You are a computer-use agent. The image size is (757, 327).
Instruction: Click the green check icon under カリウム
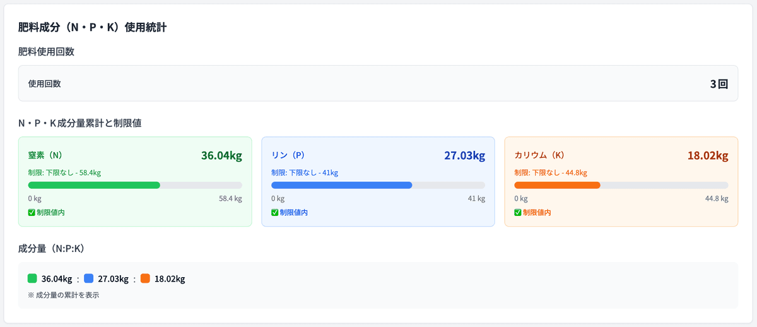pos(518,213)
